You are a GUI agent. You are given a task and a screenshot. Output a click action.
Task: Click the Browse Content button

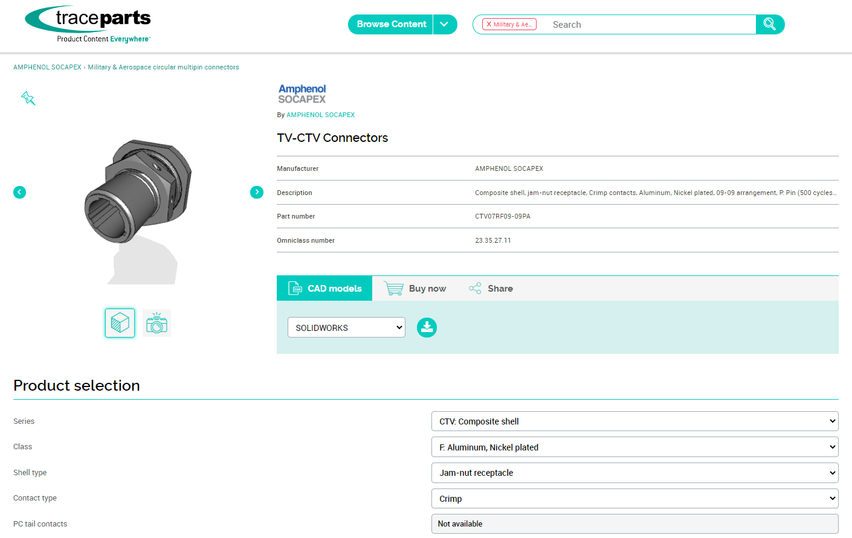pos(391,24)
